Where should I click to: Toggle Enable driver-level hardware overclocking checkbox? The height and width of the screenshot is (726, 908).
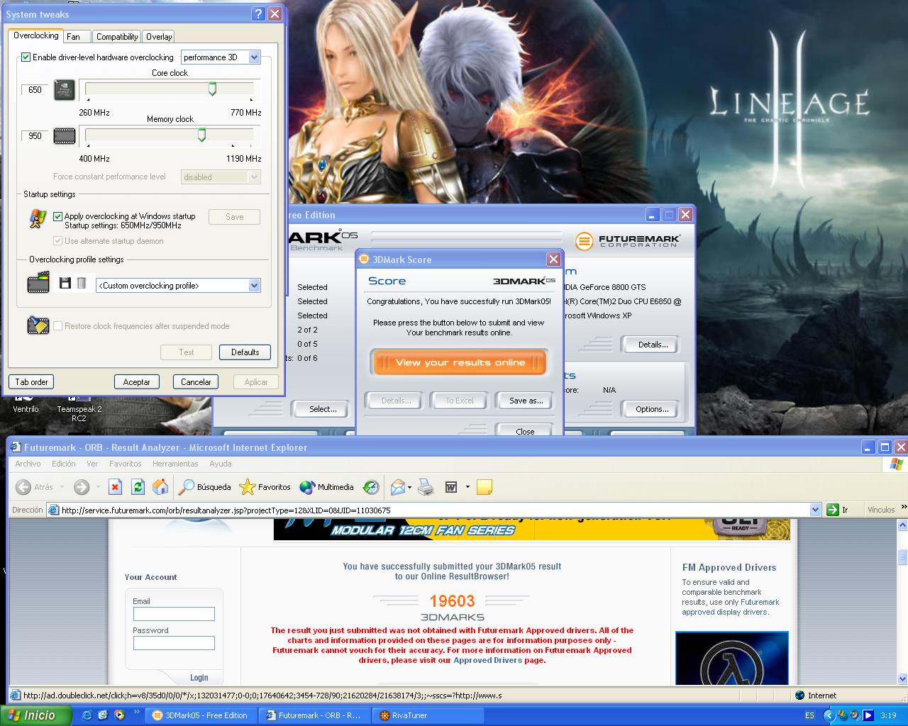(26, 57)
